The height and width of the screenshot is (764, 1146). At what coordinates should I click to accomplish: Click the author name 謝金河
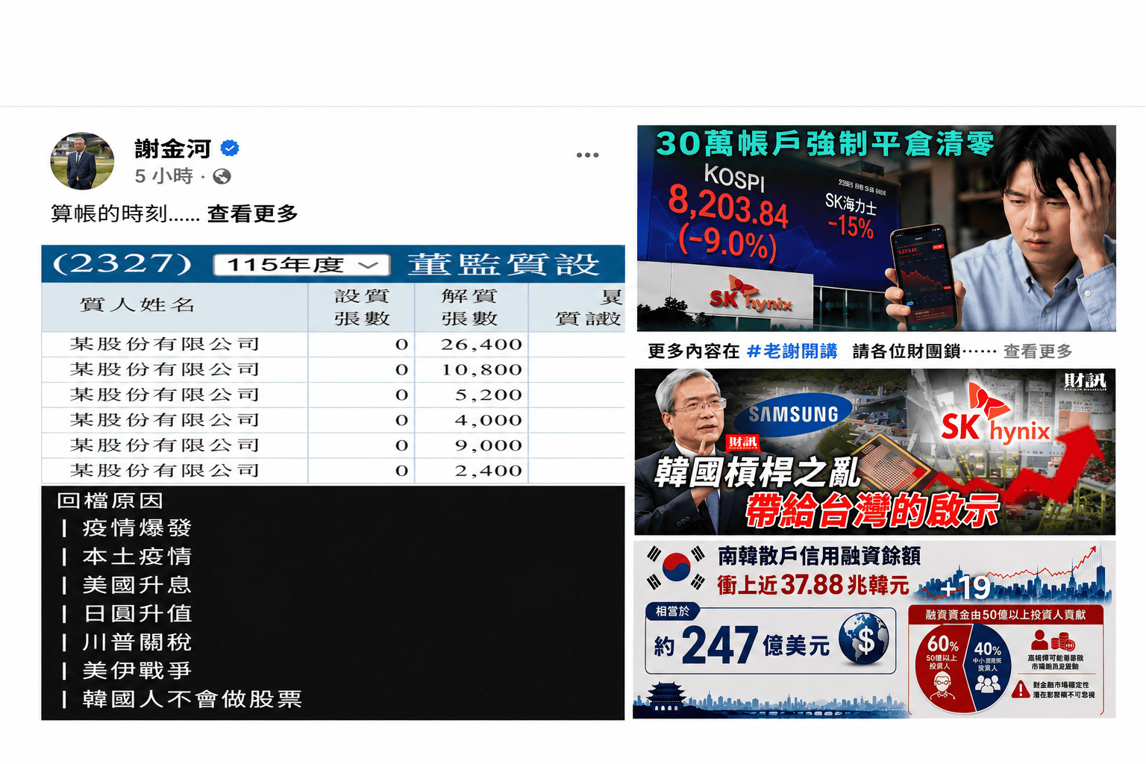coord(173,148)
